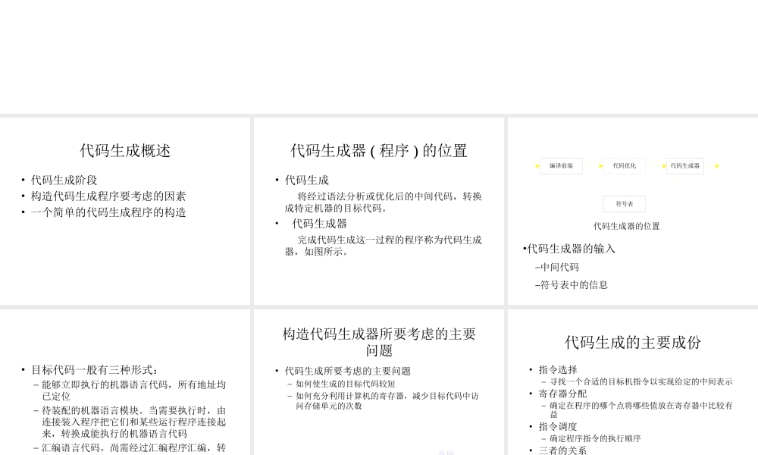Image resolution: width=758 pixels, height=455 pixels.
Task: Click the sub-item starting 能够立即执行的机器语言代码
Action: point(133,391)
